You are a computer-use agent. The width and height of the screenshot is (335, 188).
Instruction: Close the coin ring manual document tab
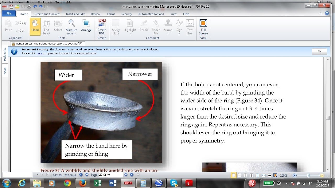(81, 44)
